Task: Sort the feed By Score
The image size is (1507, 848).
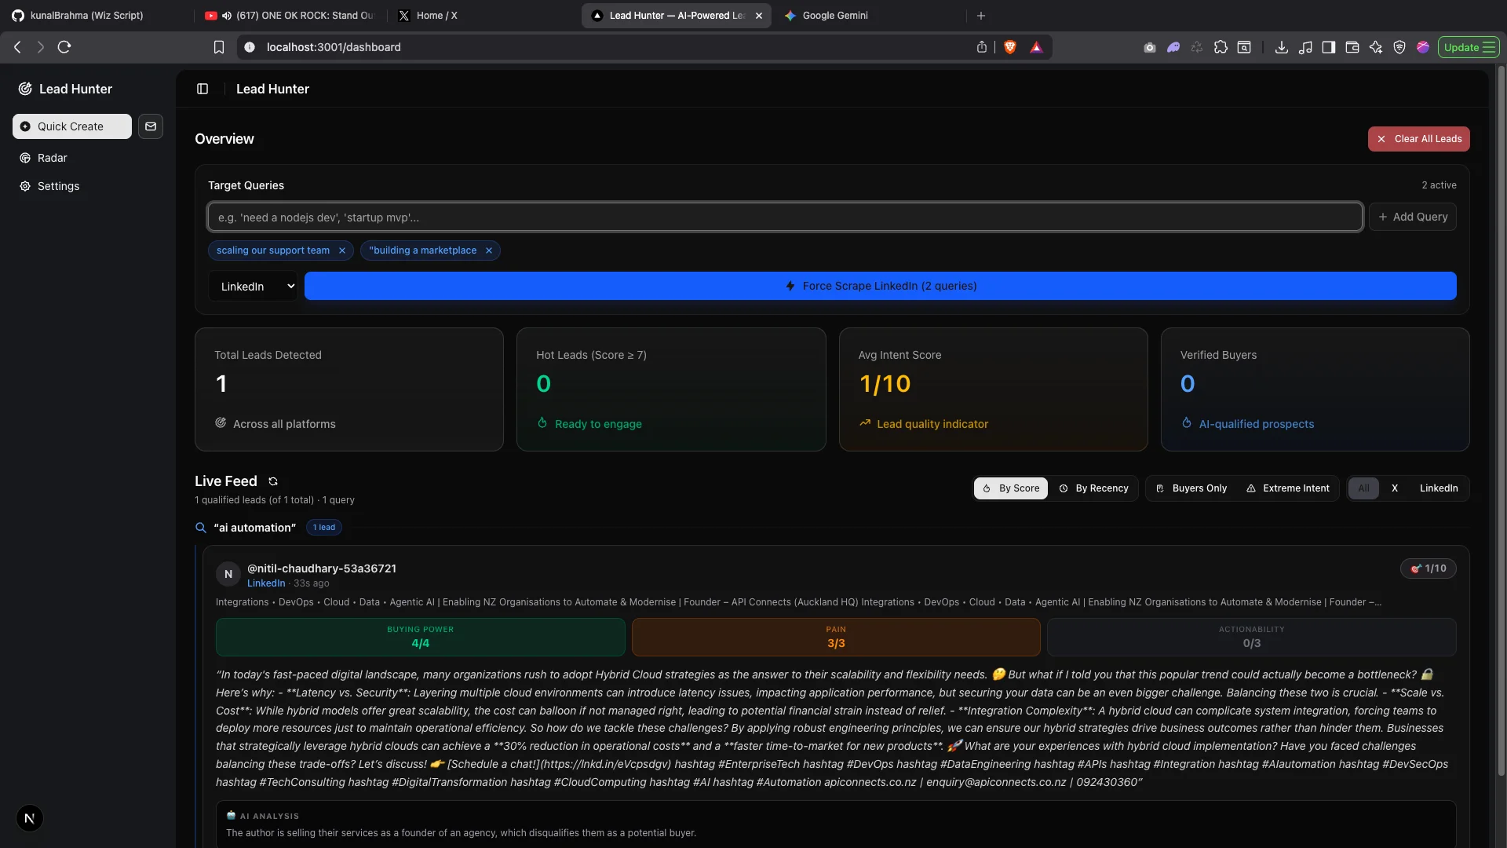Action: click(x=1011, y=488)
